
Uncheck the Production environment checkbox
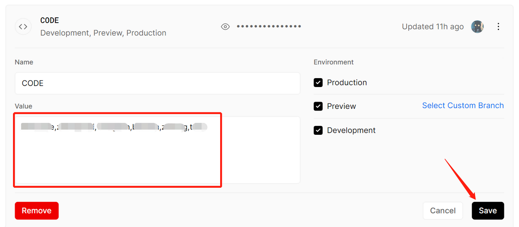point(318,83)
